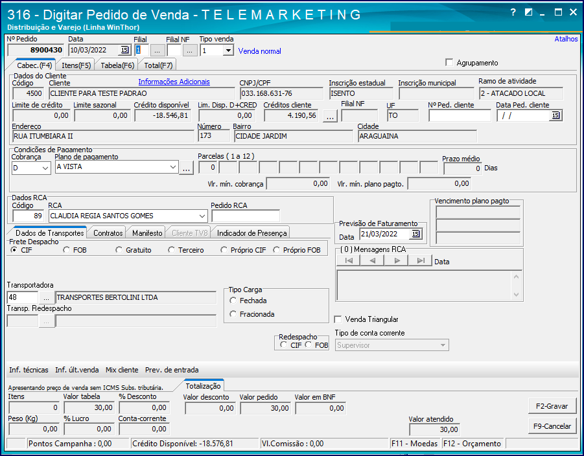Click the F9-Cancelar button

pos(552,426)
